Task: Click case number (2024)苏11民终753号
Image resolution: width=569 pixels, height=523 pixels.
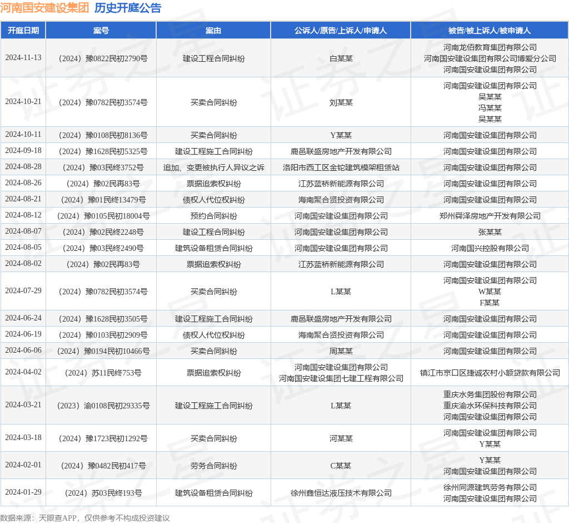Action: 103,373
